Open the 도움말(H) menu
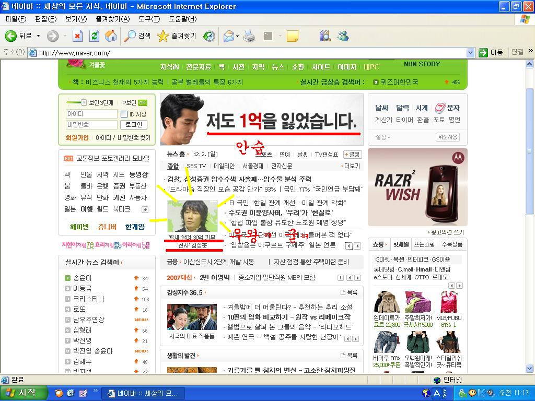This screenshot has width=535, height=401. pos(182,19)
